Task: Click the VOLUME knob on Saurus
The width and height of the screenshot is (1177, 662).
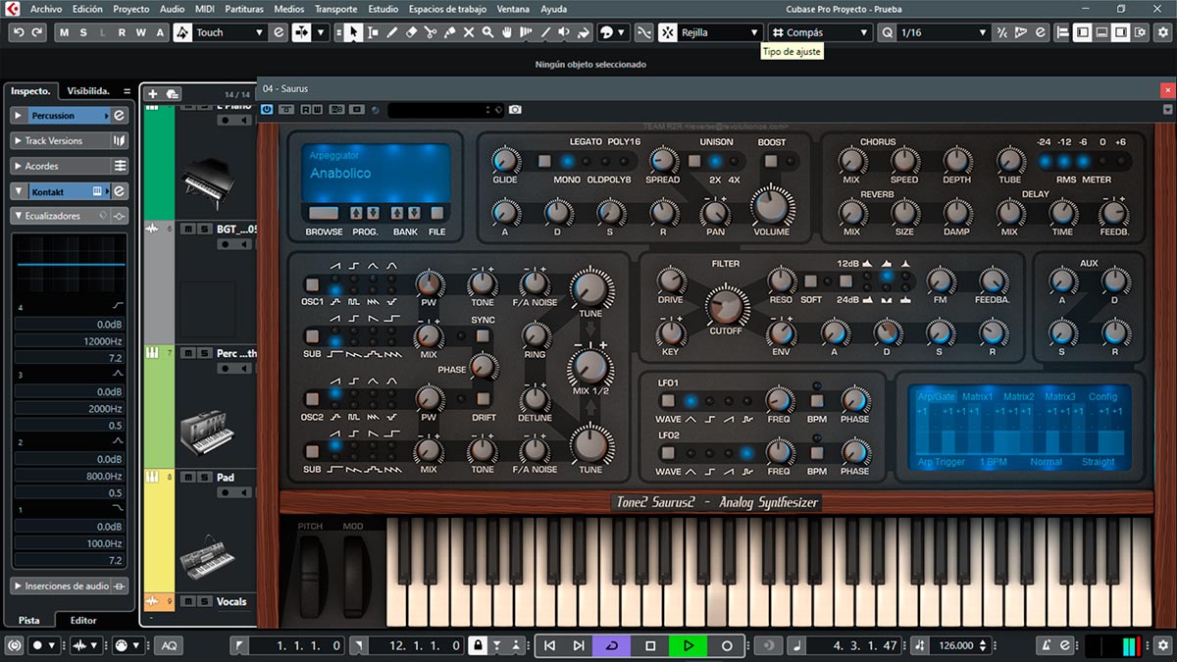Action: (x=772, y=205)
